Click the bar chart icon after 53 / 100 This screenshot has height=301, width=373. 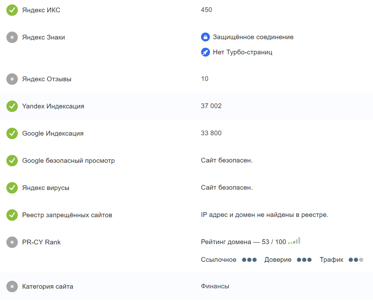coord(294,241)
